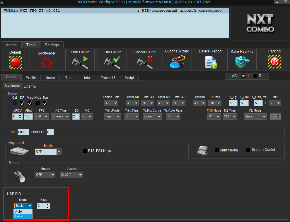Launch the Buttons Wizard

(x=177, y=62)
